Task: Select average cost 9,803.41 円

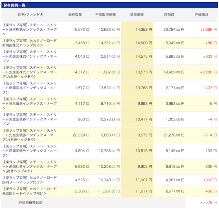Action: [110, 135]
